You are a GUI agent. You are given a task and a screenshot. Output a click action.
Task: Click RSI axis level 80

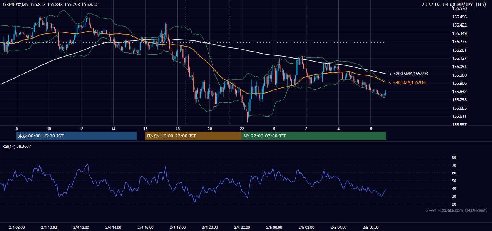click(454, 157)
